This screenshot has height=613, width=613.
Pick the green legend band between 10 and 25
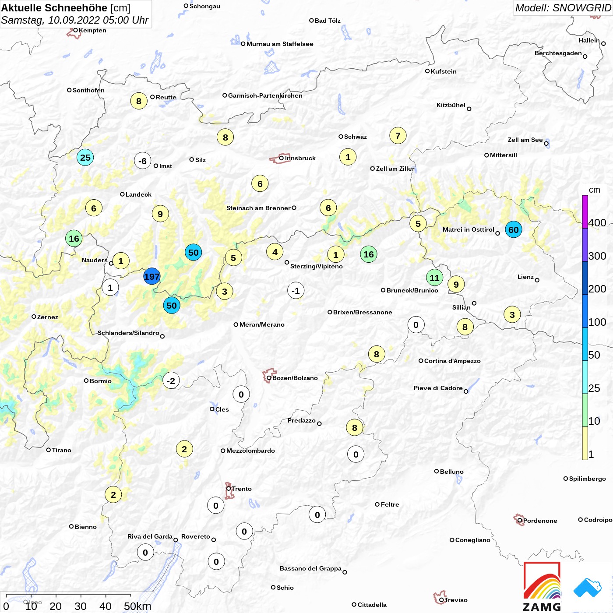[585, 410]
